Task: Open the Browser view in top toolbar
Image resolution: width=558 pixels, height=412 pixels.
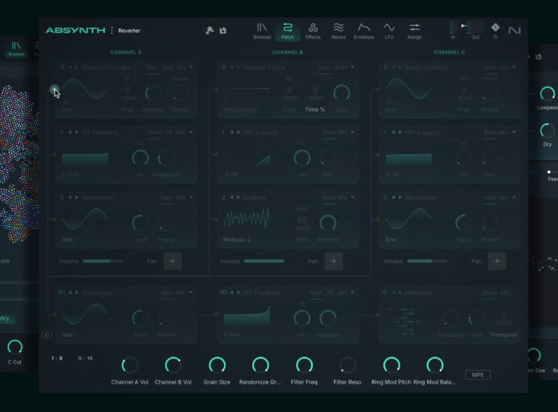Action: coord(262,30)
